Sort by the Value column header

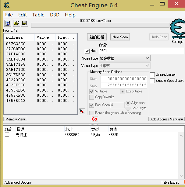point(45,37)
